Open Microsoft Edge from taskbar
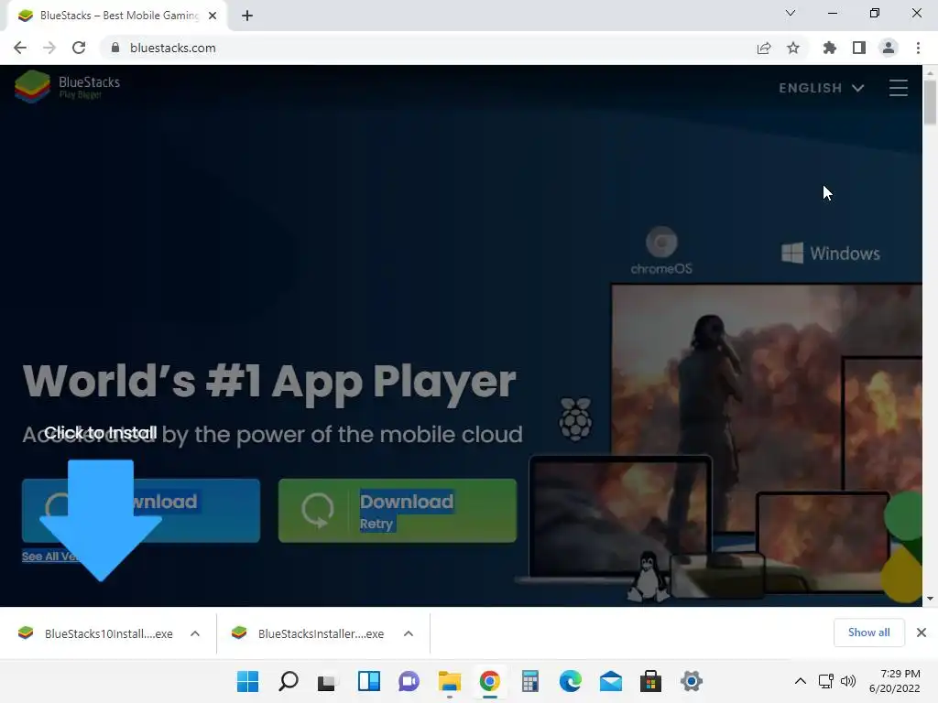Image resolution: width=938 pixels, height=703 pixels. click(x=570, y=681)
